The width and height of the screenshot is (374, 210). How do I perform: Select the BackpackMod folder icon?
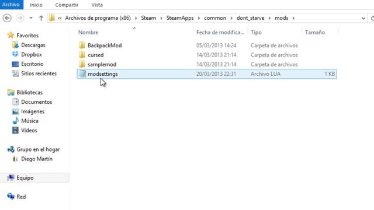(x=82, y=45)
